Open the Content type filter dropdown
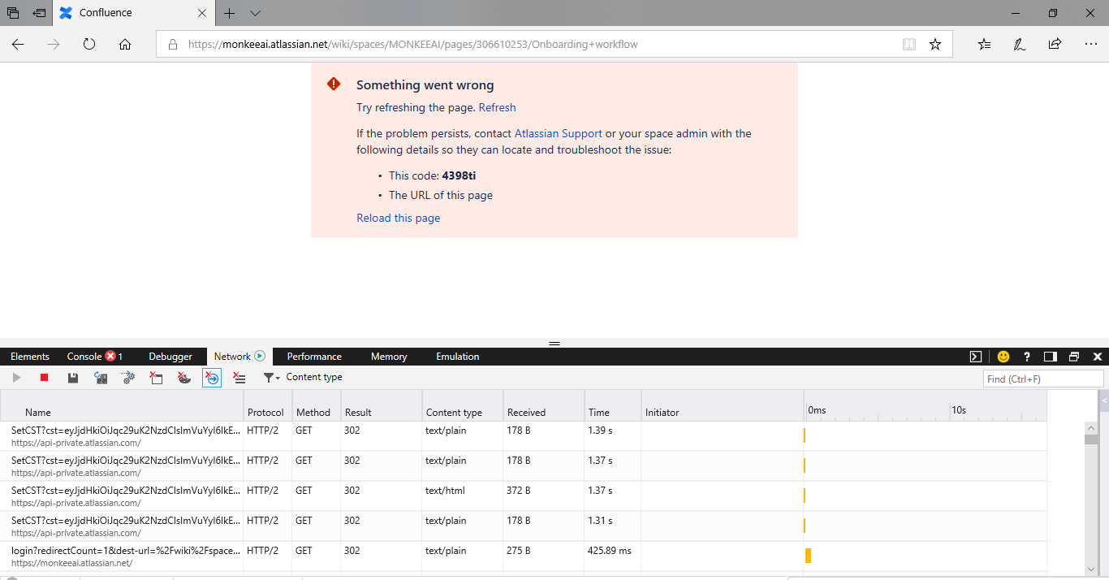 (x=303, y=378)
